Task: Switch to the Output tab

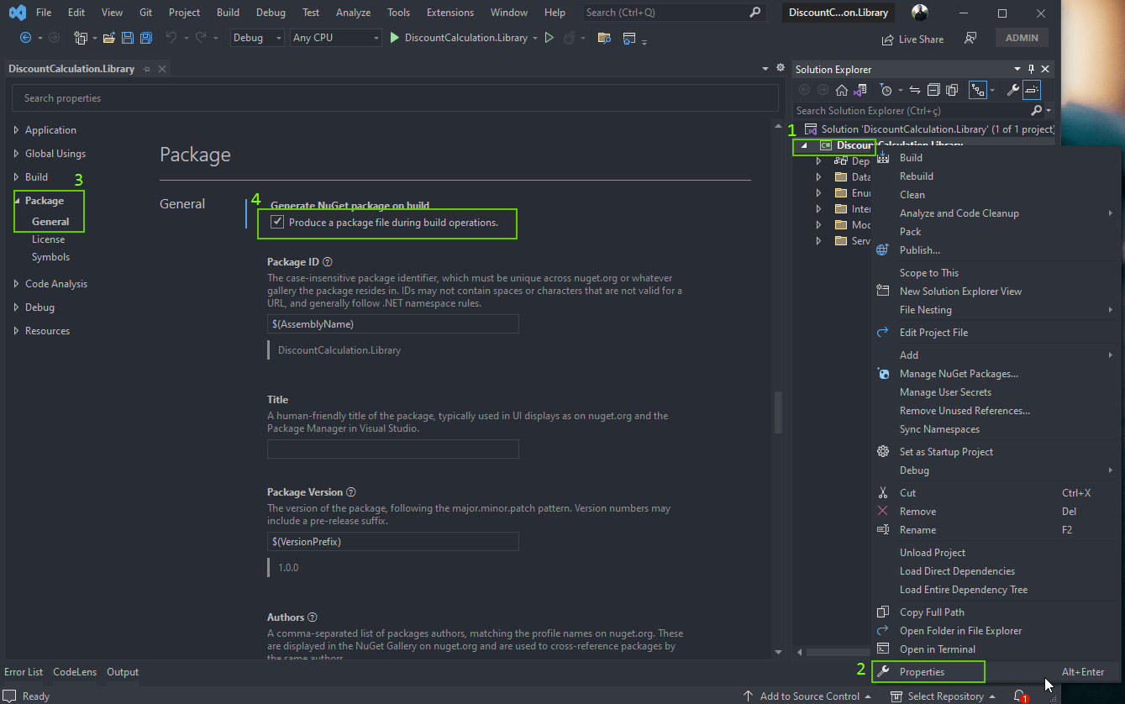Action: [123, 672]
